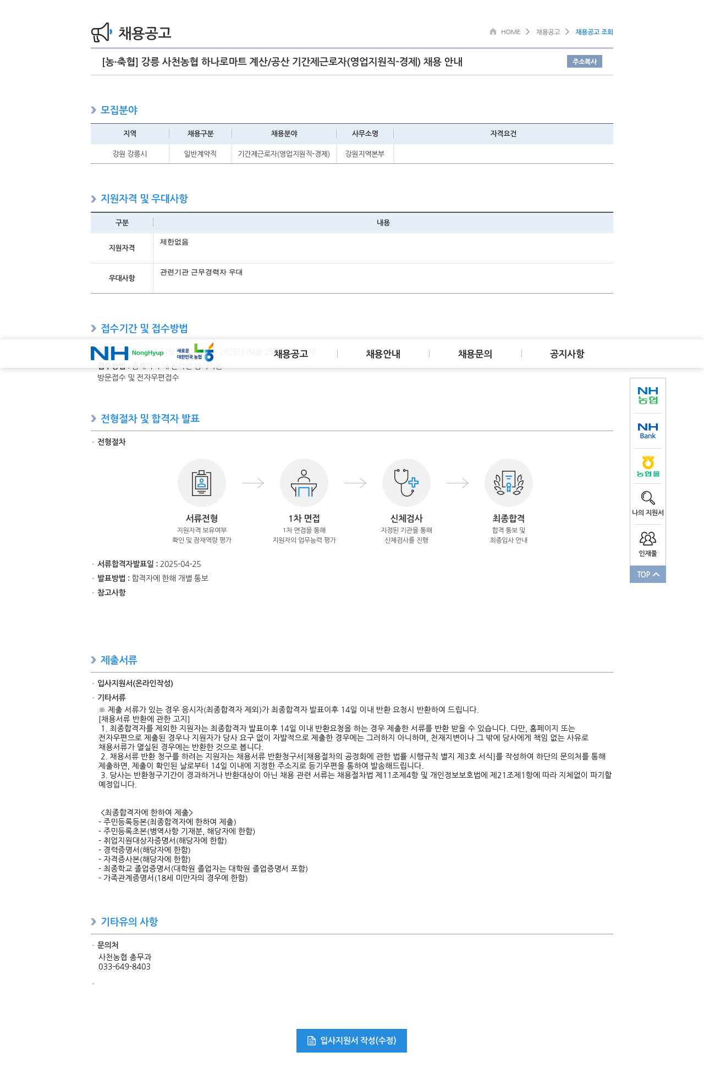Click the megaphone icon beside 채용공고 title
The width and height of the screenshot is (704, 1074).
(x=101, y=32)
